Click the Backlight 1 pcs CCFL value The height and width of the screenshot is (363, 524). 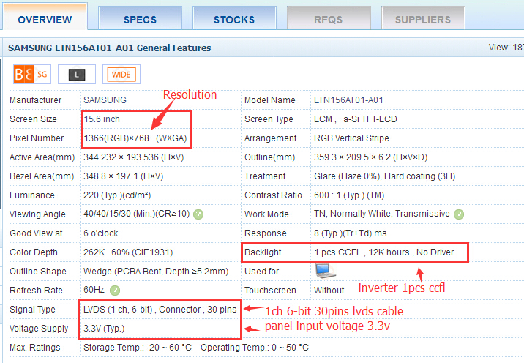click(338, 252)
